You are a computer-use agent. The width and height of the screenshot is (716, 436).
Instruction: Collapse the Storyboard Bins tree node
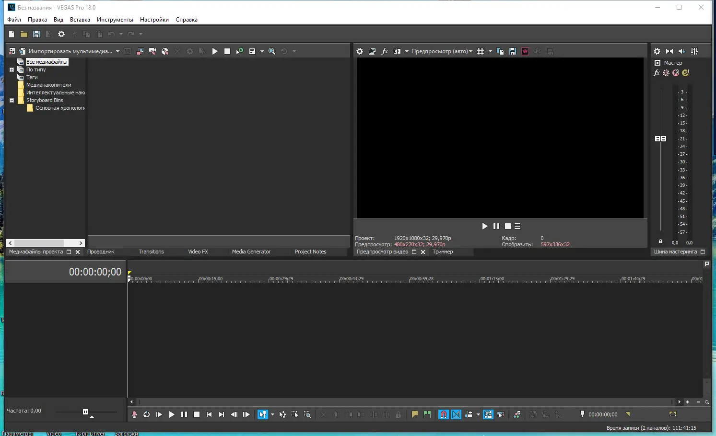[12, 100]
